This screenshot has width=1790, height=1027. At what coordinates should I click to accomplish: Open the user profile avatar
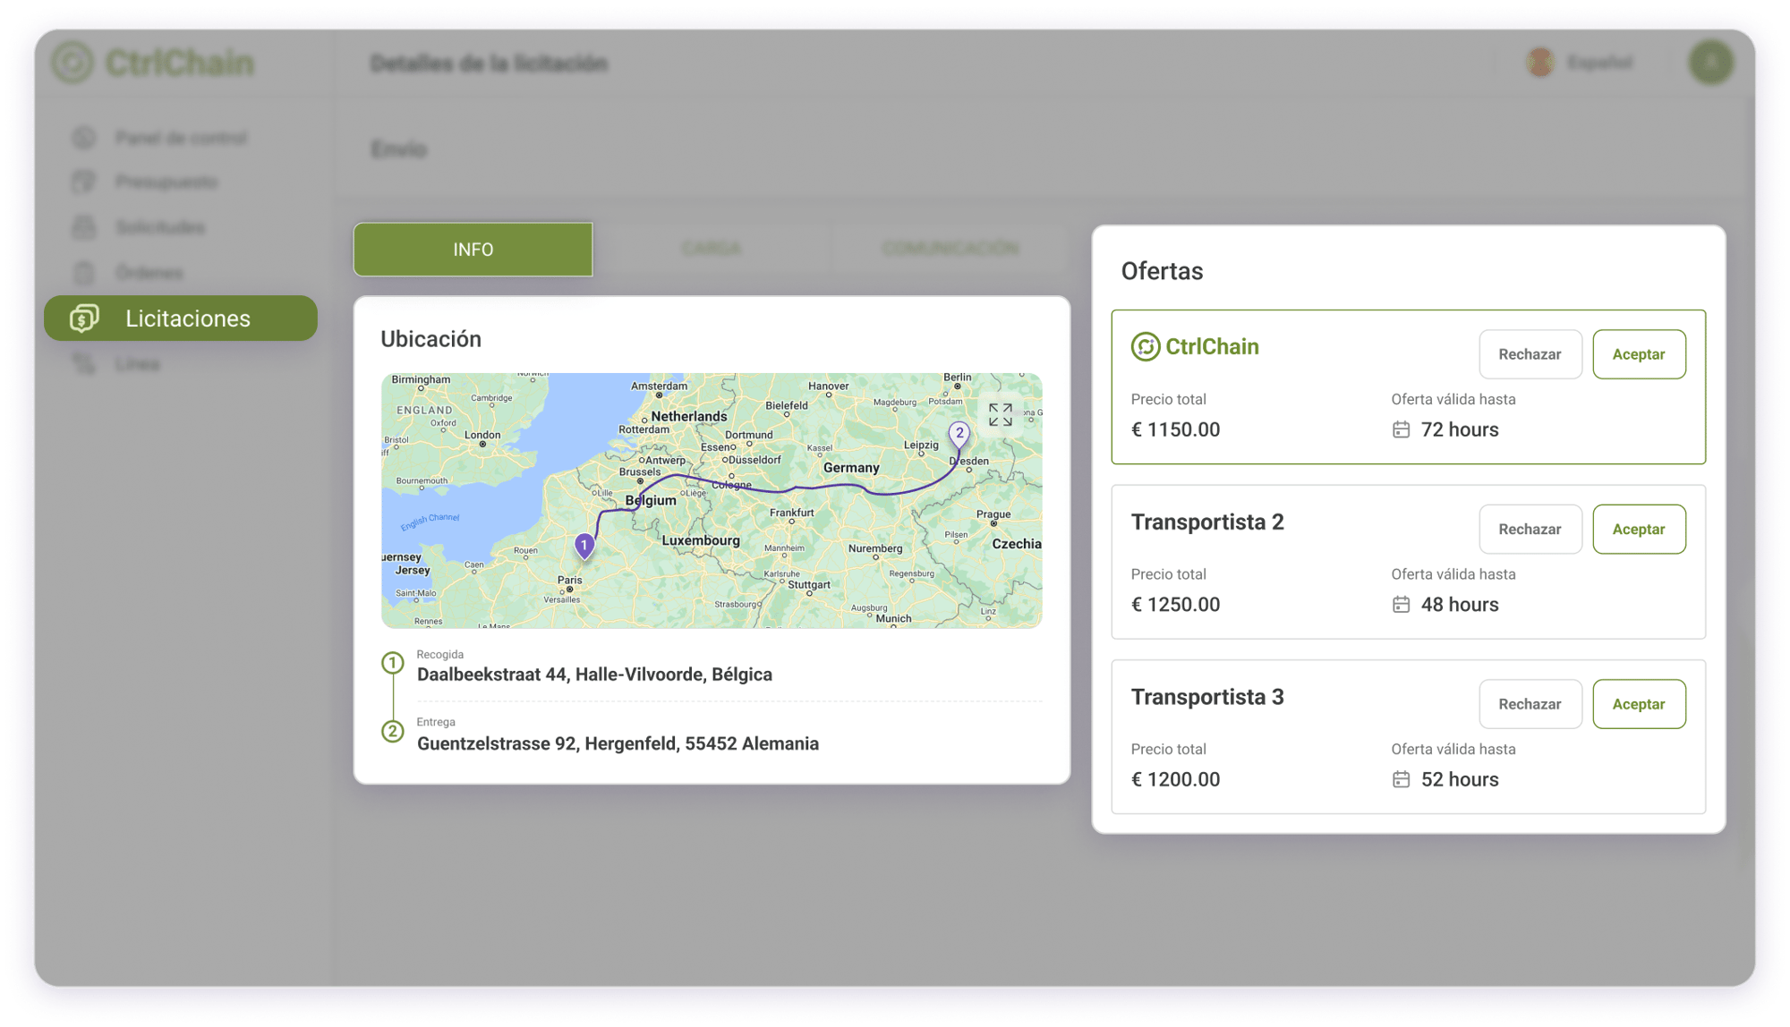1710,63
